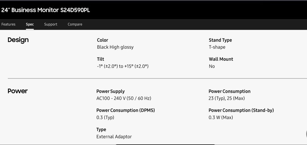
Task: Click the Design section heading
Action: 18,40
